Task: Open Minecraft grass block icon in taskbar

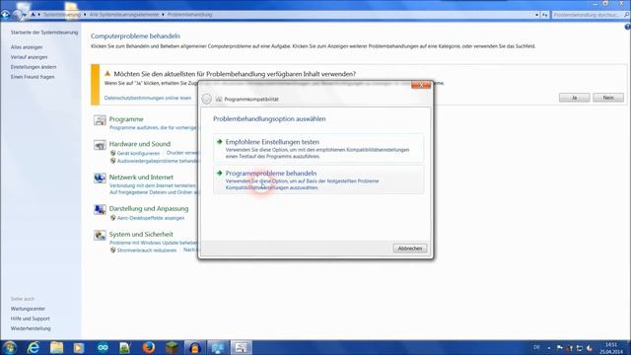Action: (x=172, y=348)
